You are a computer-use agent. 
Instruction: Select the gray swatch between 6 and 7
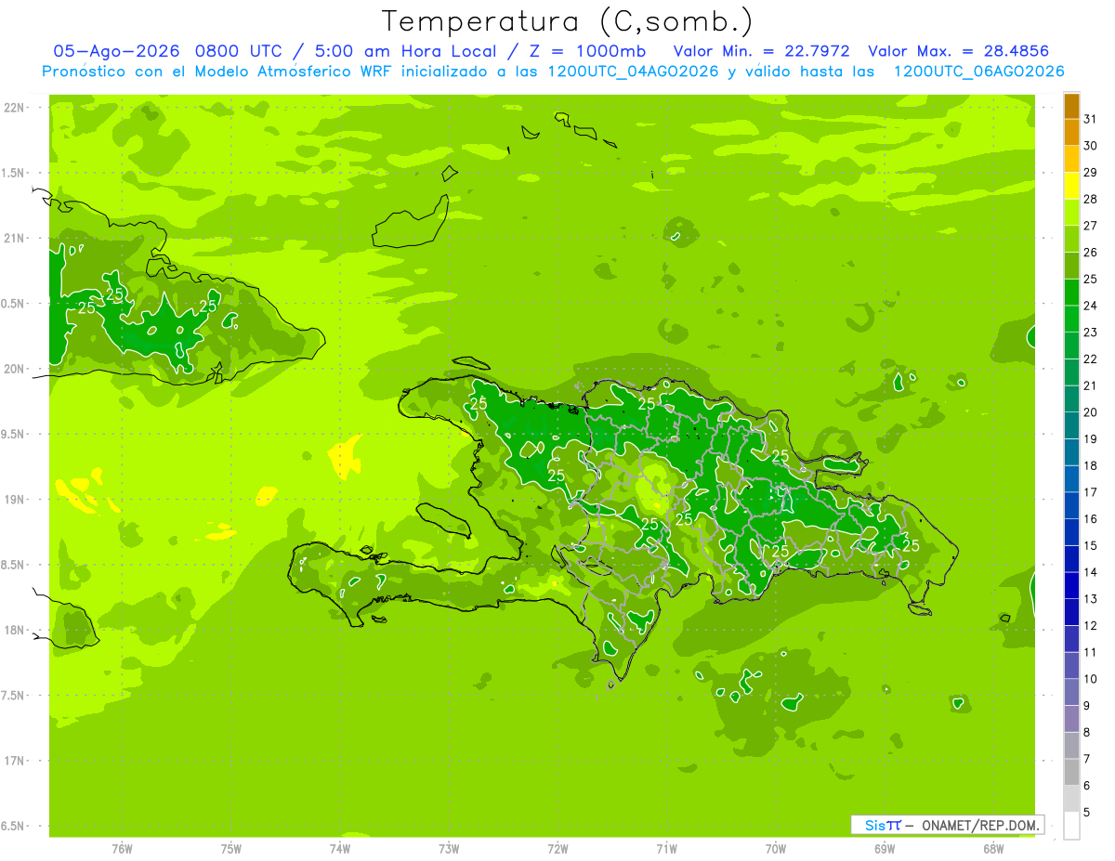coord(1071,773)
